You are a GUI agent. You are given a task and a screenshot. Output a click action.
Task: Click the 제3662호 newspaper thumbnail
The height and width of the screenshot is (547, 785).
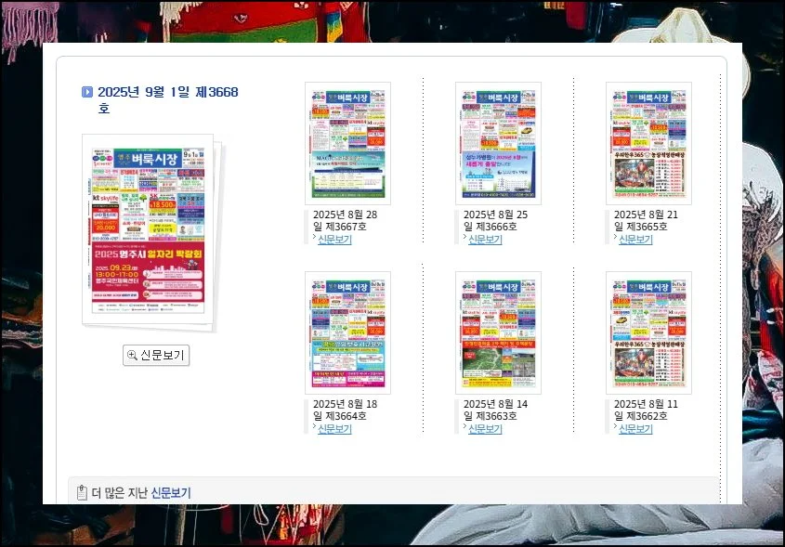point(648,332)
